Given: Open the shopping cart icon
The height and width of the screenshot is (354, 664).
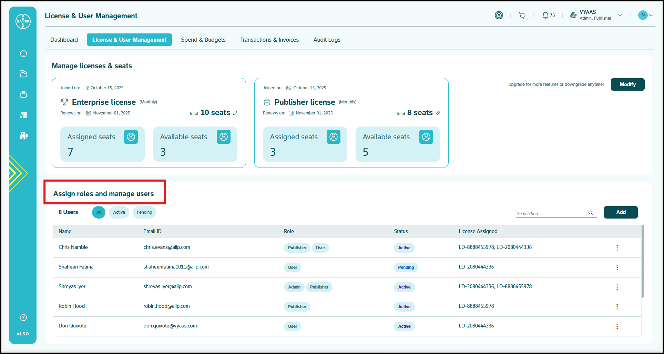Looking at the screenshot, I should 522,16.
